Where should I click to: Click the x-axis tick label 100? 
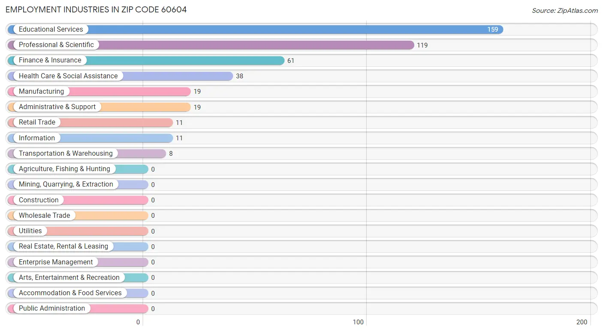(358, 322)
